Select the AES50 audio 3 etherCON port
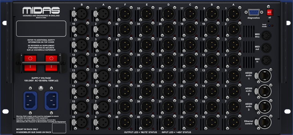Screen dimensions: 293x135 (264, 106)
